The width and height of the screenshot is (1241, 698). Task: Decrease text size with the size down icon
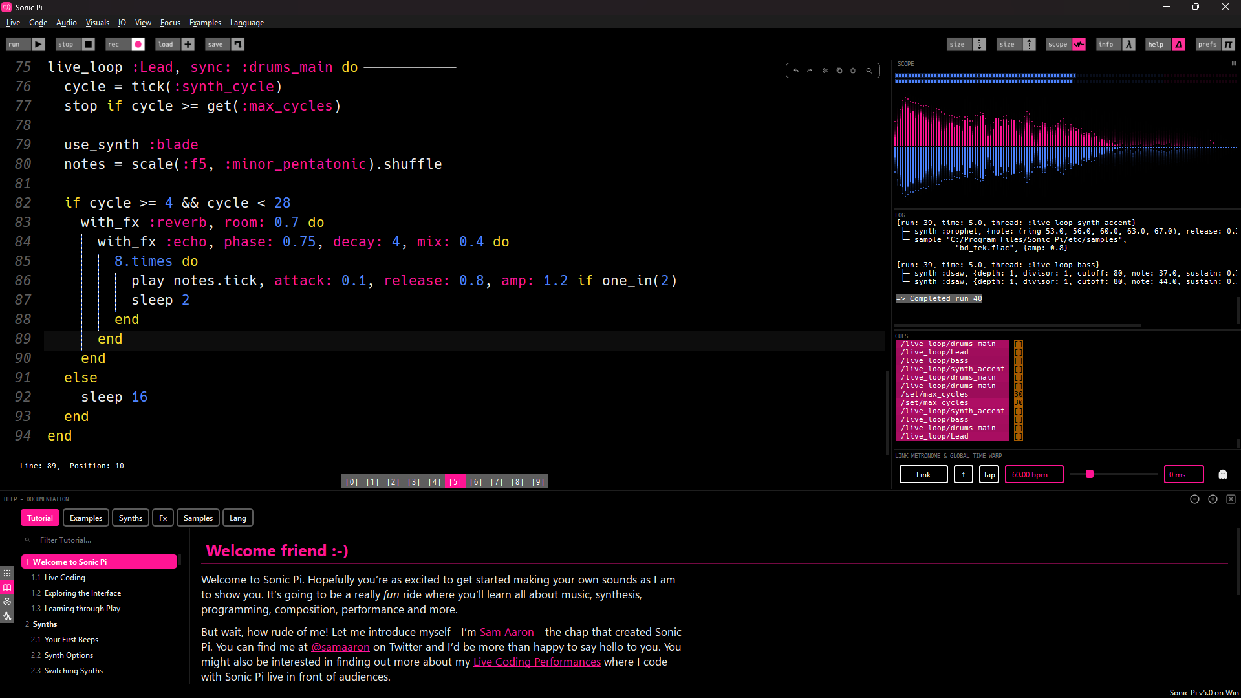[980, 44]
